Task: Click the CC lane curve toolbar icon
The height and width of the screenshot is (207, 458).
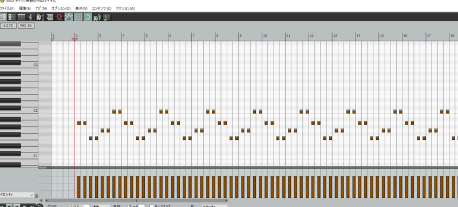Action: [69, 17]
